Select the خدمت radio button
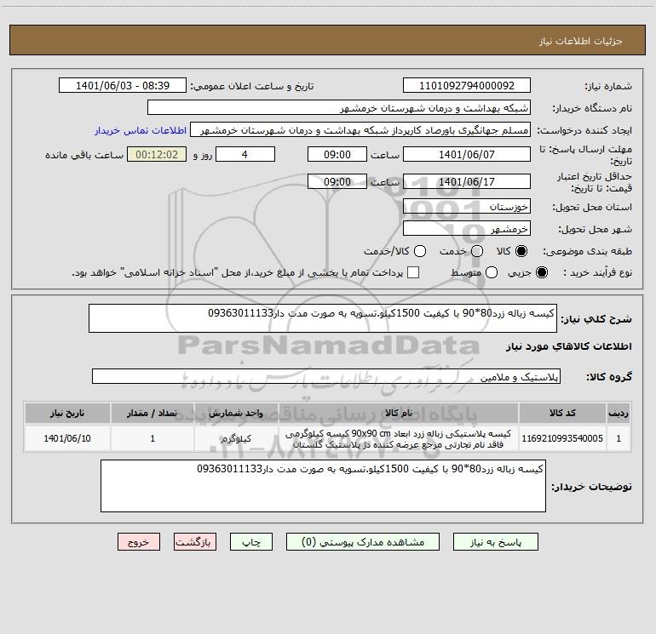This screenshot has width=656, height=634. pyautogui.click(x=477, y=252)
